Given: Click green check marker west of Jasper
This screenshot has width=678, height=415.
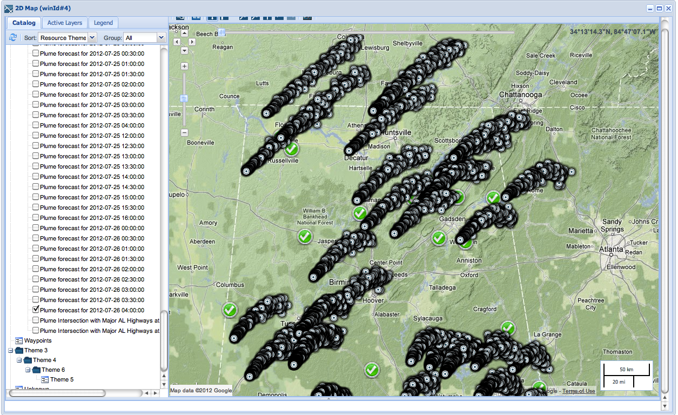Looking at the screenshot, I should coord(305,236).
